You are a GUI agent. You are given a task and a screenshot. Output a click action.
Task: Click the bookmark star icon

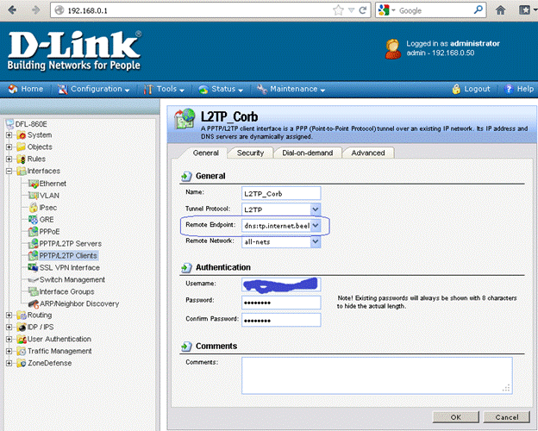pos(338,10)
